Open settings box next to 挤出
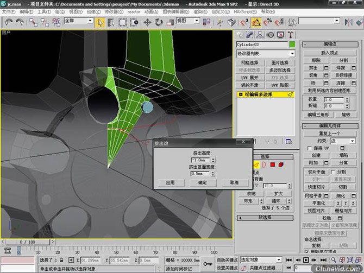364x273 pixels. (326, 68)
